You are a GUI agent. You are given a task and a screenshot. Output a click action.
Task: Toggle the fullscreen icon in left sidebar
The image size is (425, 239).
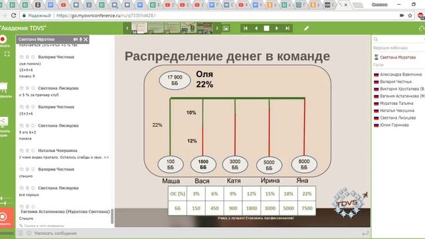click(7, 54)
